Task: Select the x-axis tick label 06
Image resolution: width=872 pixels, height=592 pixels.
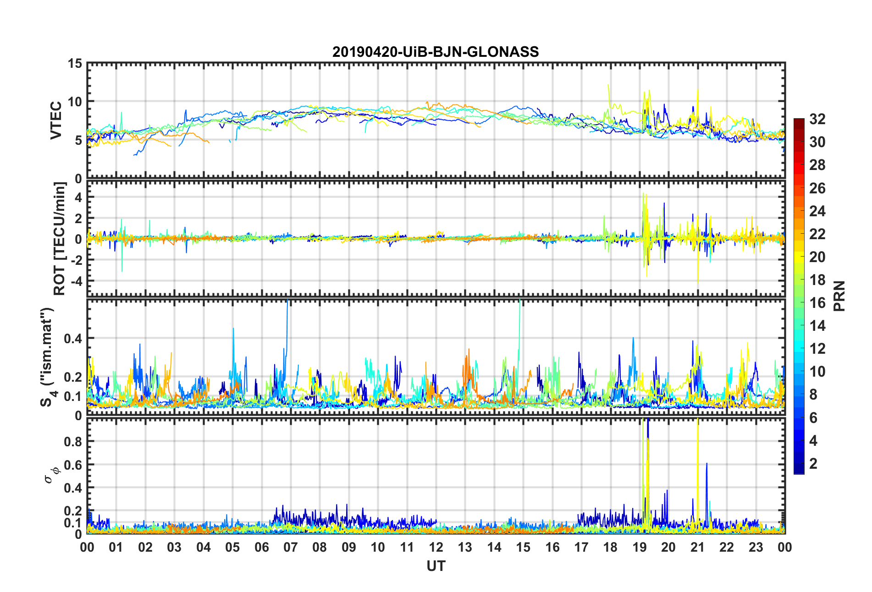Action: coord(261,547)
